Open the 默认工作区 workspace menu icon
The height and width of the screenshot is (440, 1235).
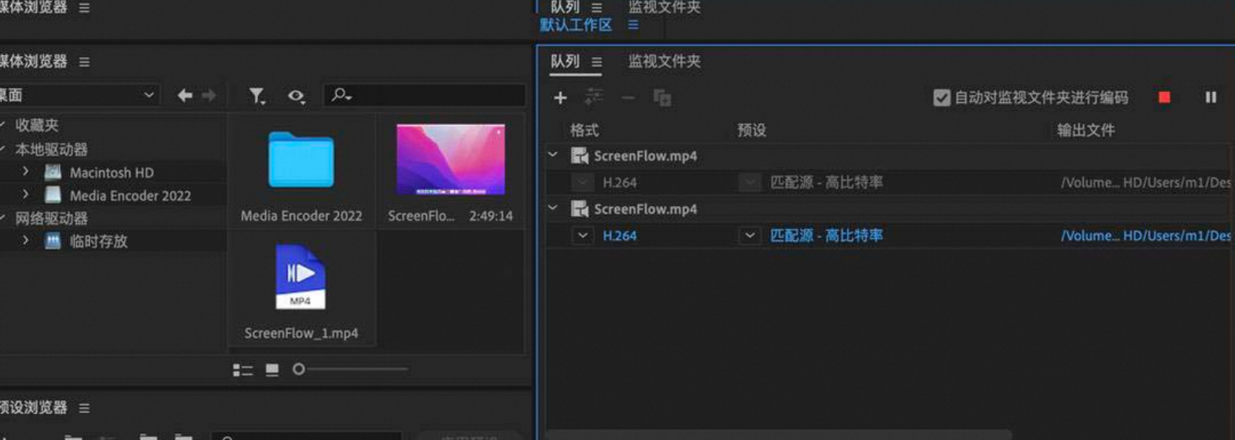pos(633,25)
